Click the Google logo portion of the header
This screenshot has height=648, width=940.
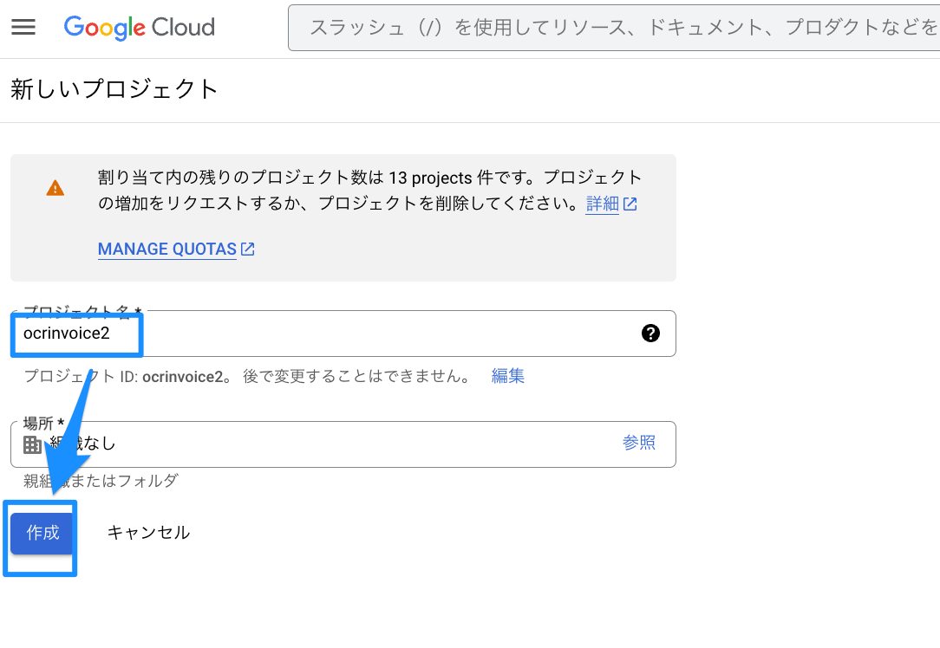tap(102, 28)
